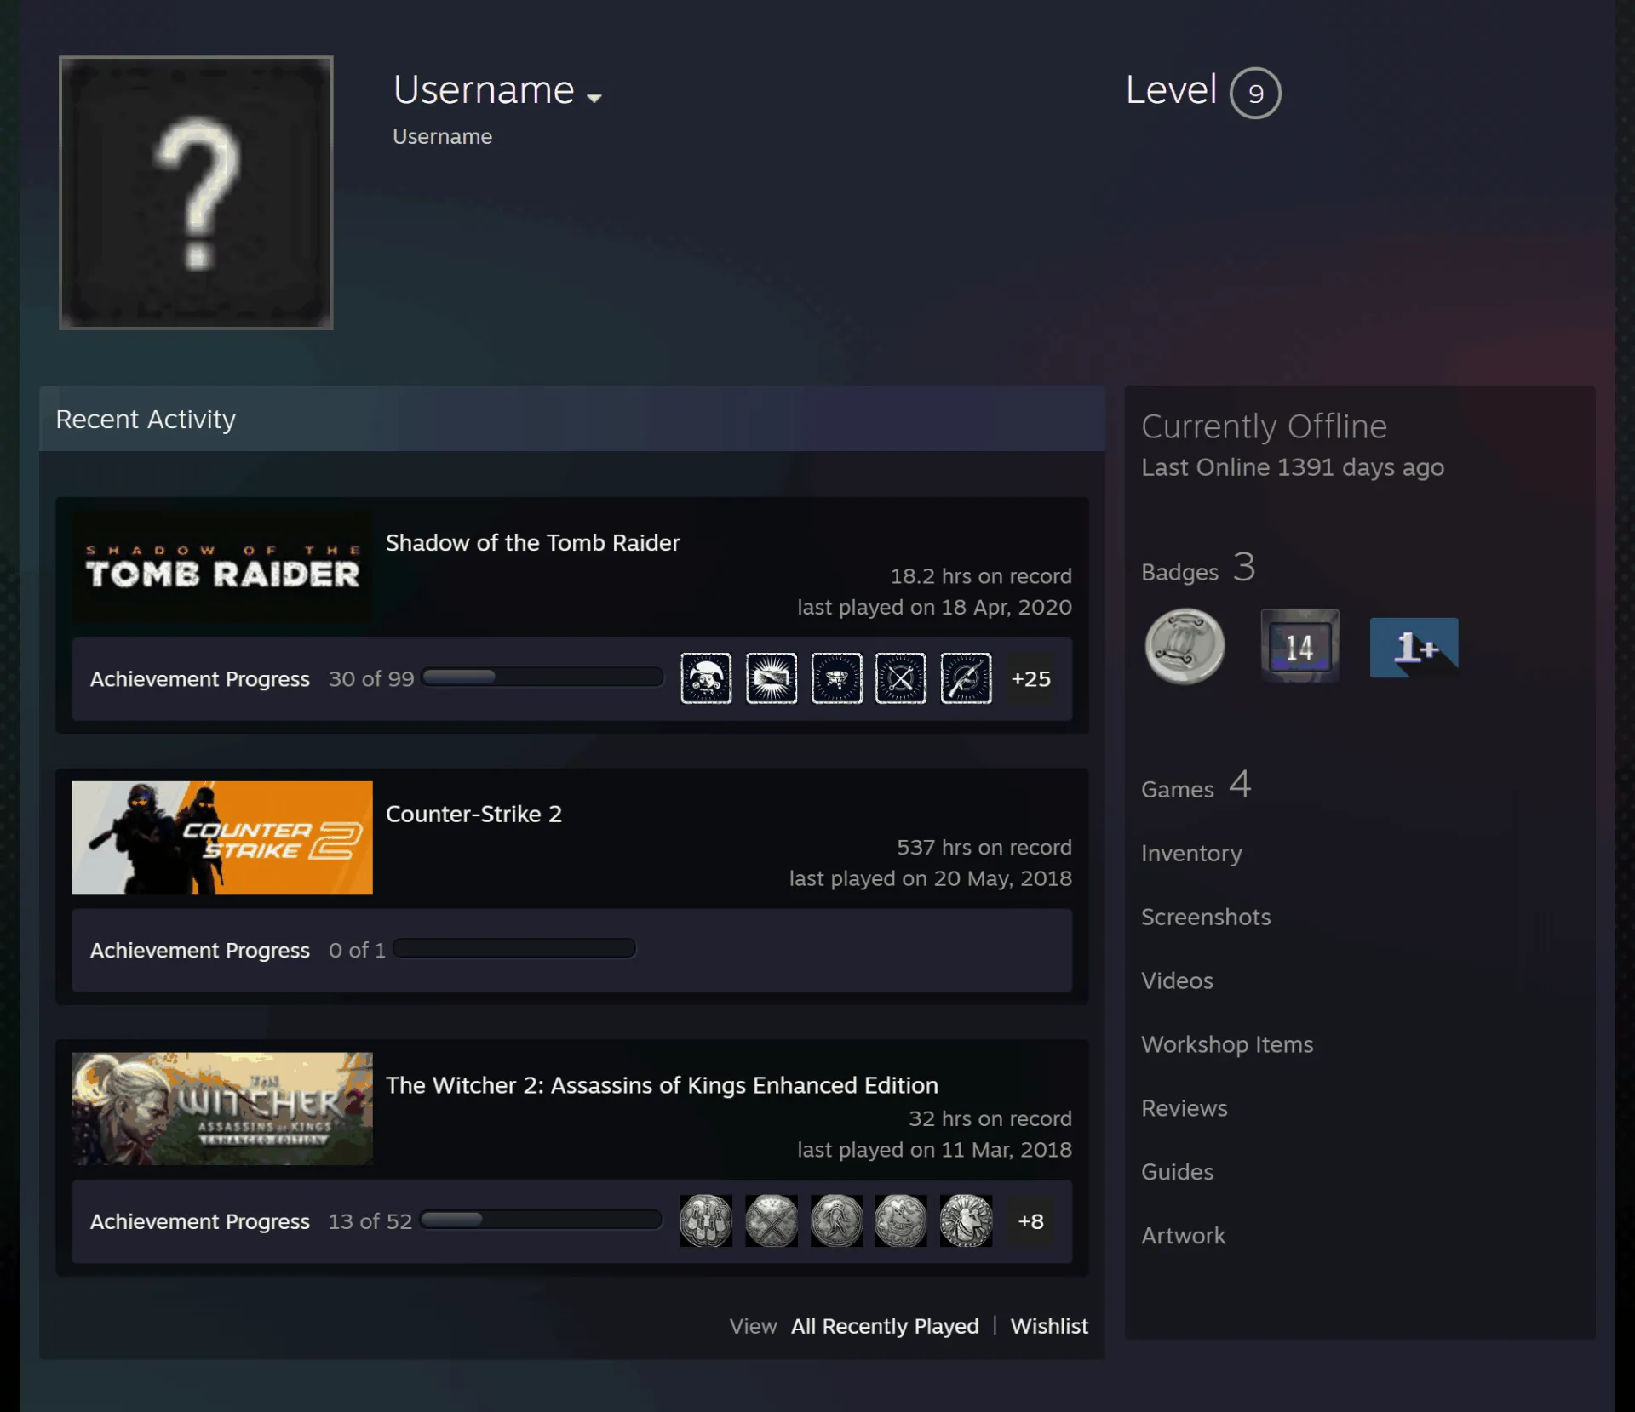The image size is (1635, 1412).
Task: Open The Witcher 2 game title link
Action: pyautogui.click(x=662, y=1085)
